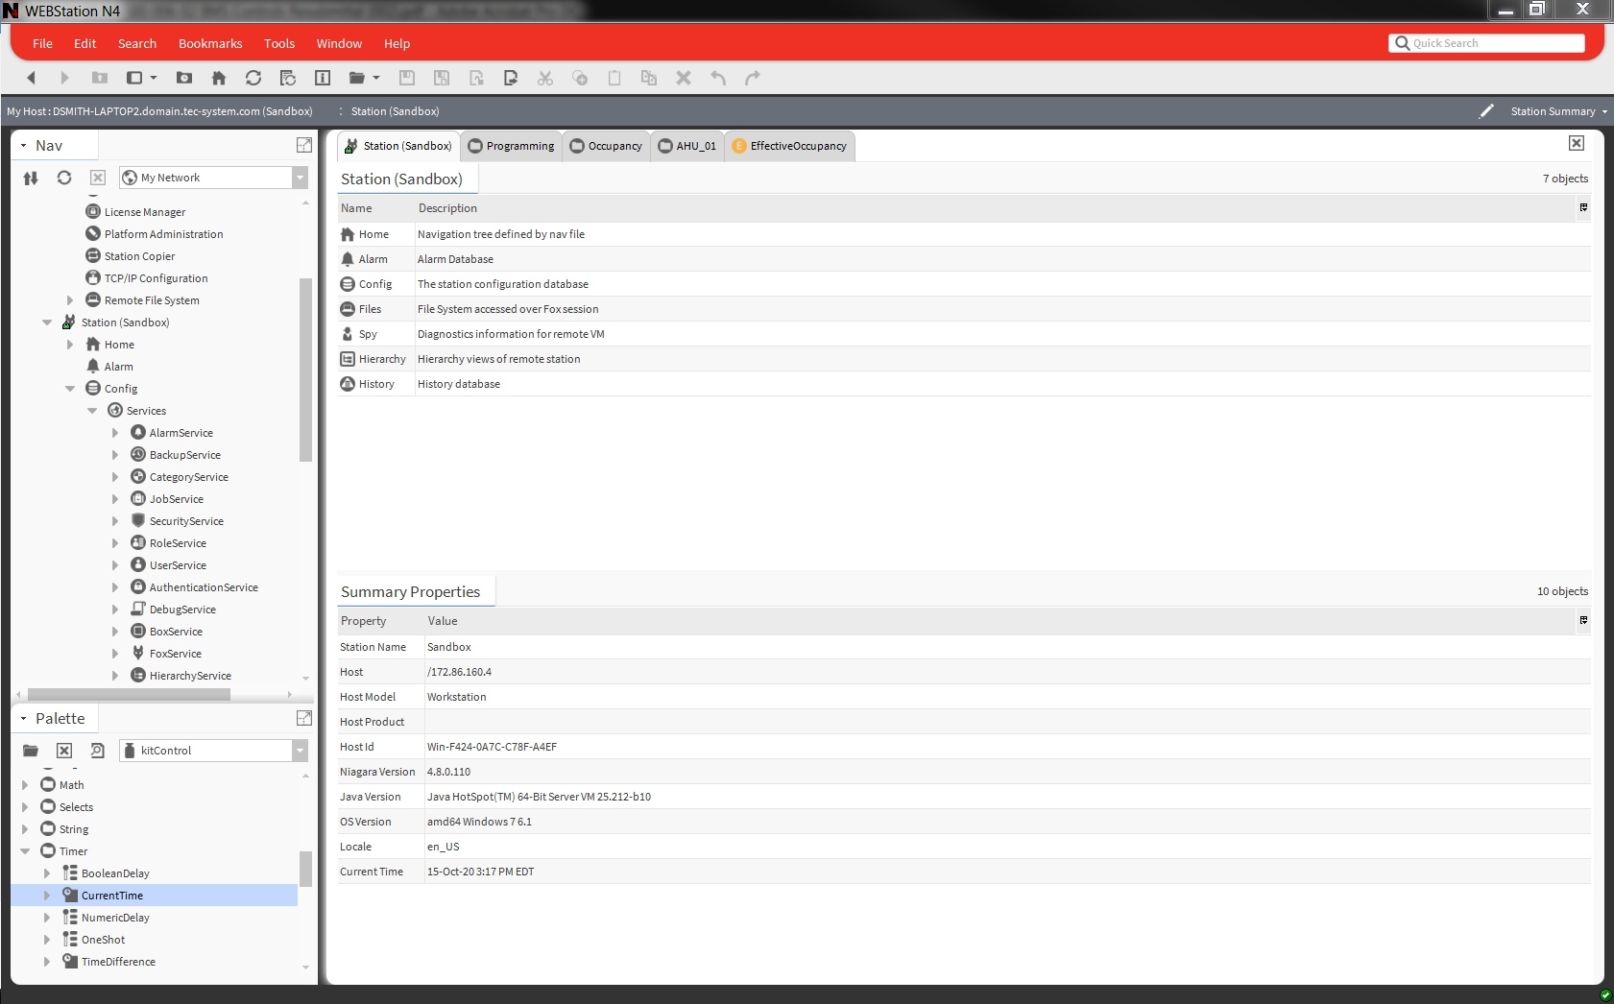Click the Nav tree horizontal scrollbar

tap(129, 694)
